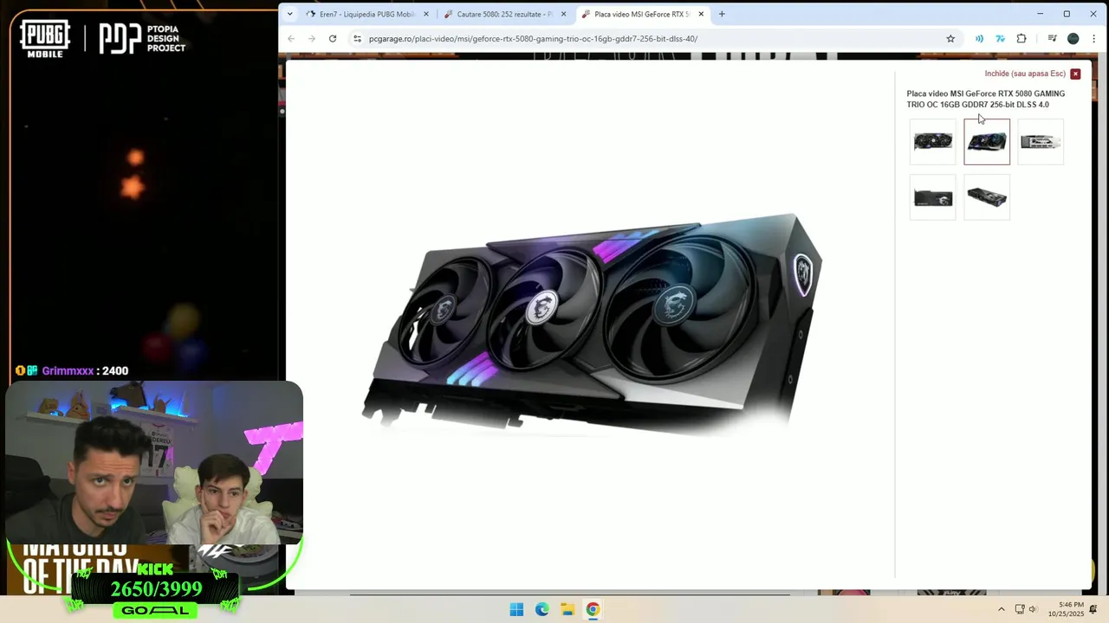Screen dimensions: 1109x623
Task: Select the first front-view GPU thumbnail
Action: (x=933, y=142)
